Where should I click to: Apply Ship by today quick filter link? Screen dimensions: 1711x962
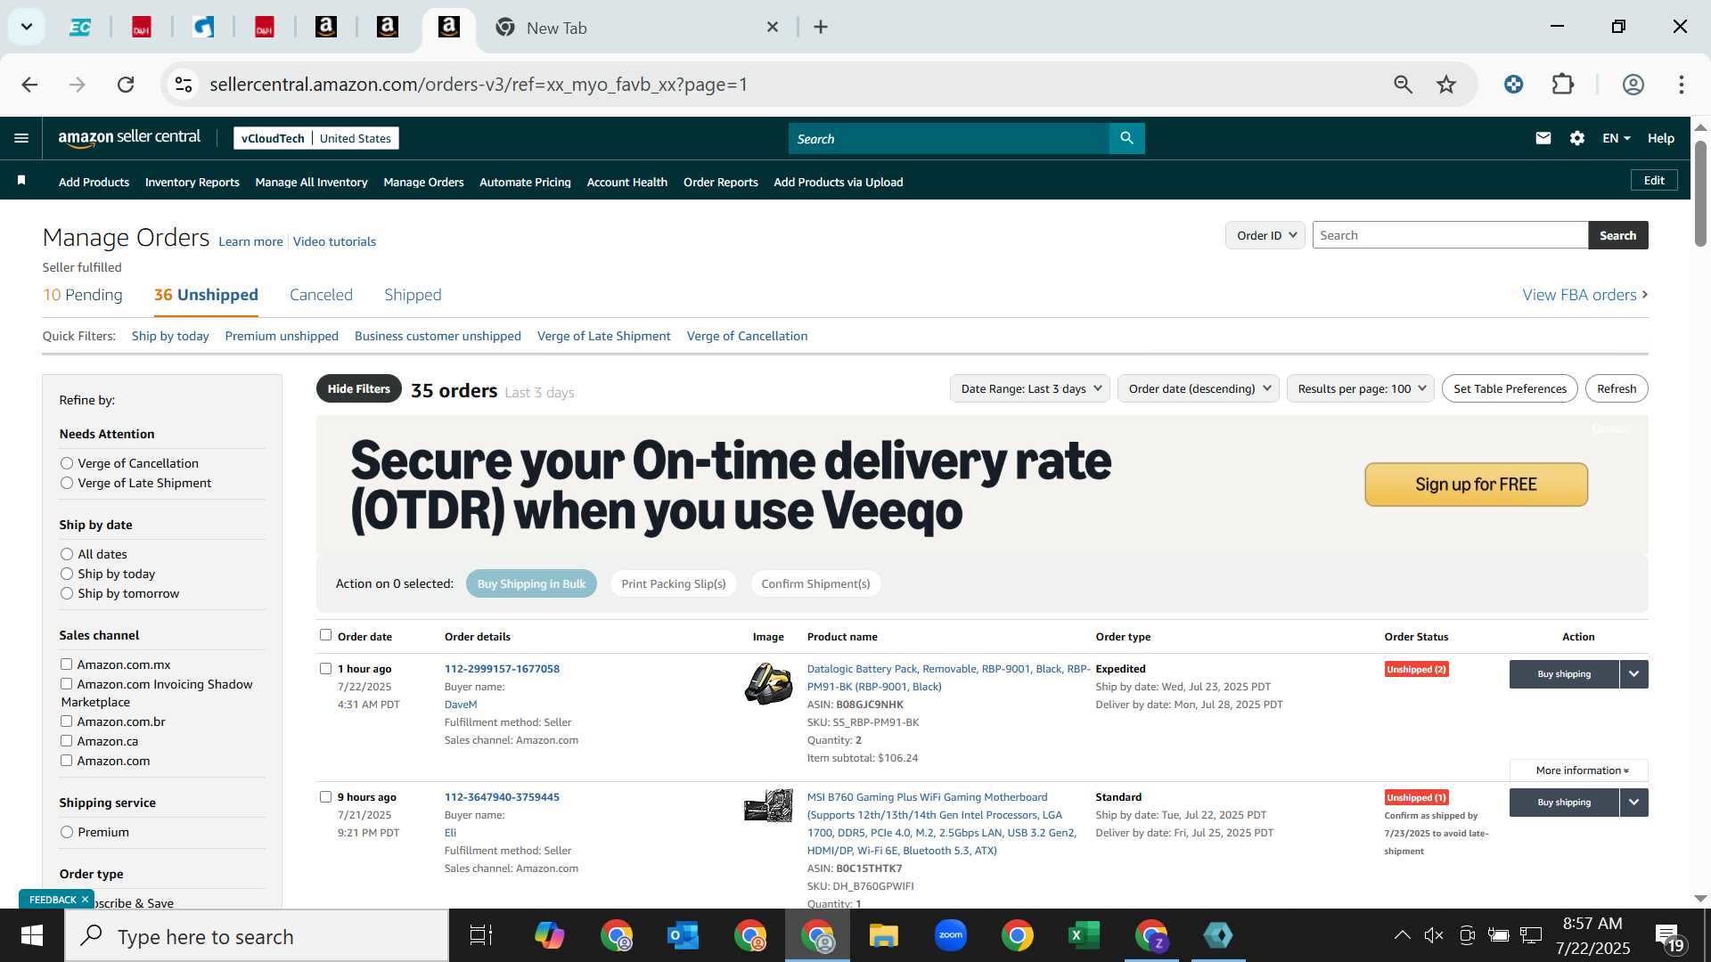tap(170, 336)
